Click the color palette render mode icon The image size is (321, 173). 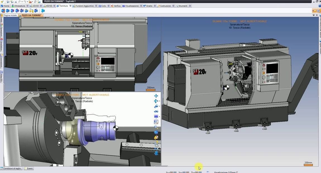coord(156,138)
